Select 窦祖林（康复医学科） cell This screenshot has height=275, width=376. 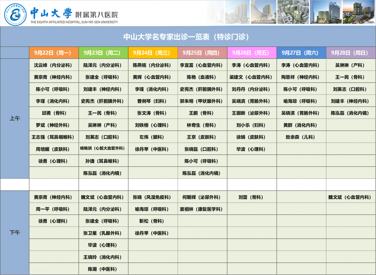202,209
